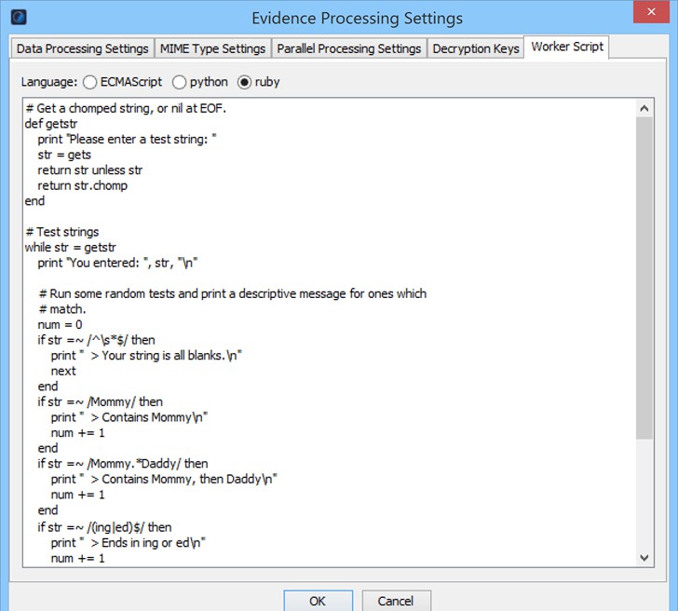Click the 'str = gets' line
The height and width of the screenshot is (611, 678).
[x=64, y=155]
